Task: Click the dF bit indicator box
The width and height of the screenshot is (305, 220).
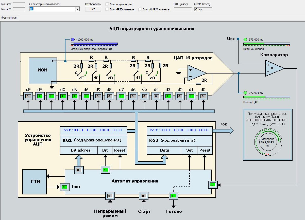Action: [28, 96]
